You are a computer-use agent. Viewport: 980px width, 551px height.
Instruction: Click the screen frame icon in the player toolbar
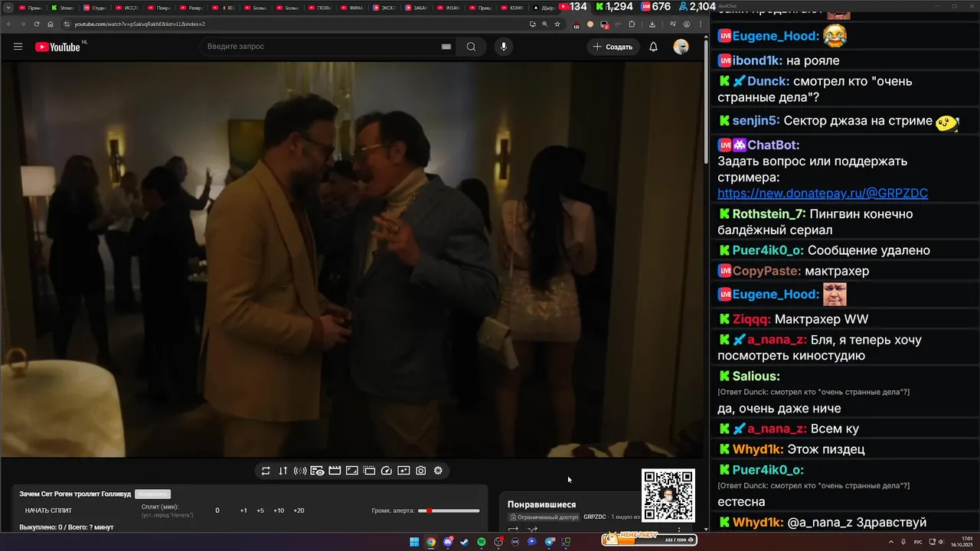352,471
